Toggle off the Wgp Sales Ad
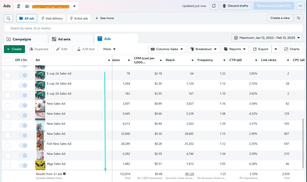307x182 pixels. pos(23,166)
